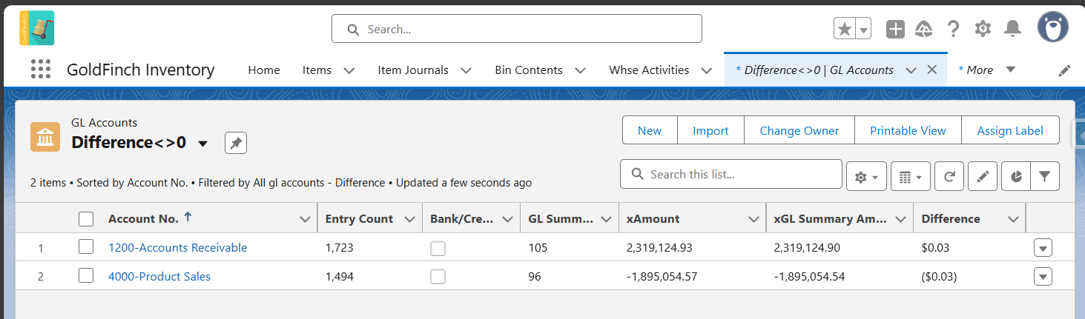Select the checkbox for 4000-Product Sales row
1085x319 pixels.
(86, 276)
